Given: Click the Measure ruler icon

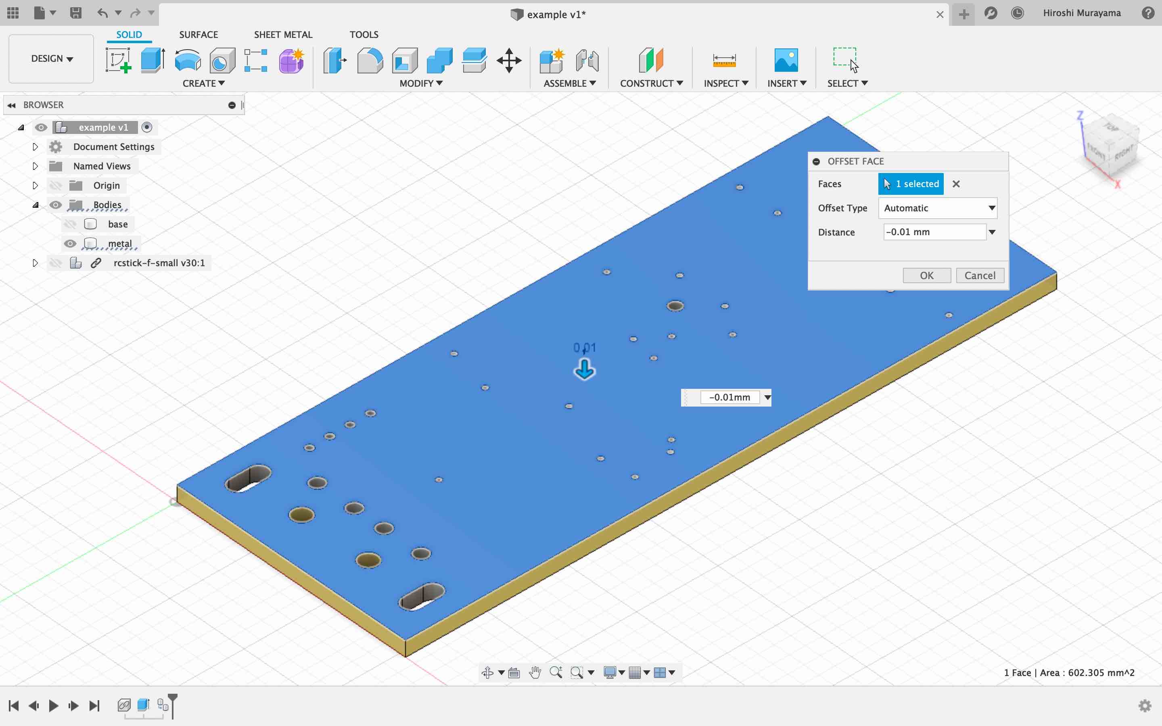Looking at the screenshot, I should click(x=724, y=60).
